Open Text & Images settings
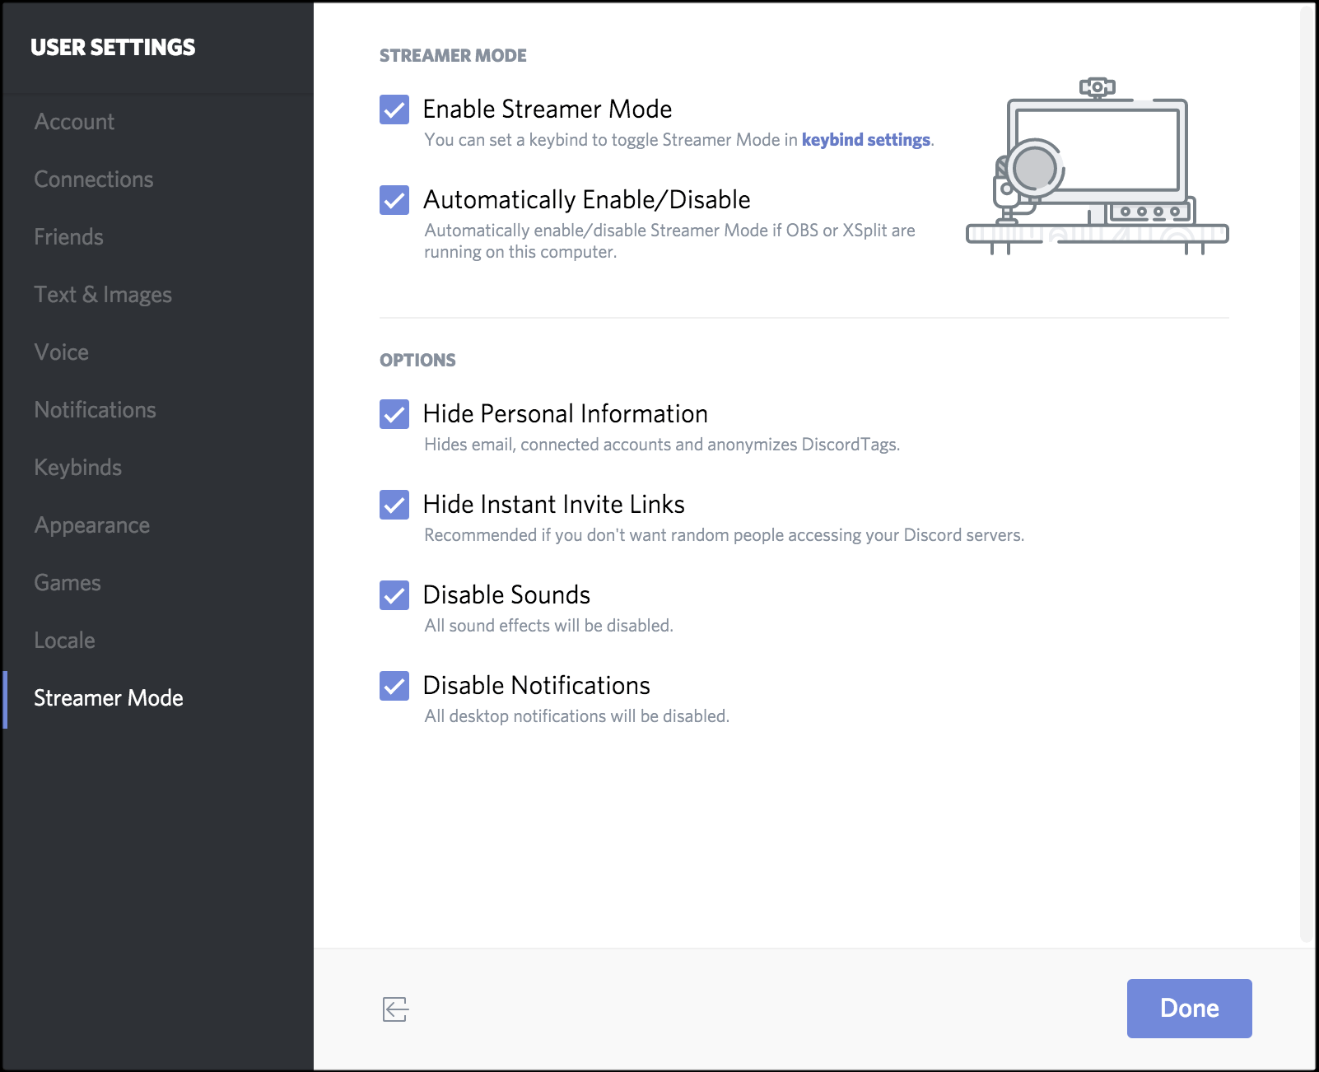This screenshot has height=1072, width=1319. (103, 294)
